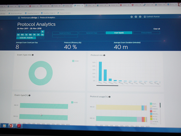Open the settings gear icon
The width and height of the screenshot is (181, 136).
pyautogui.click(x=132, y=17)
